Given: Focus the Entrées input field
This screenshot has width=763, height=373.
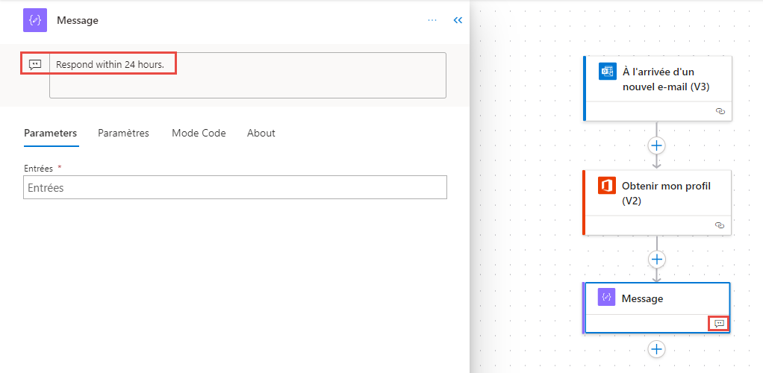Looking at the screenshot, I should coord(235,187).
